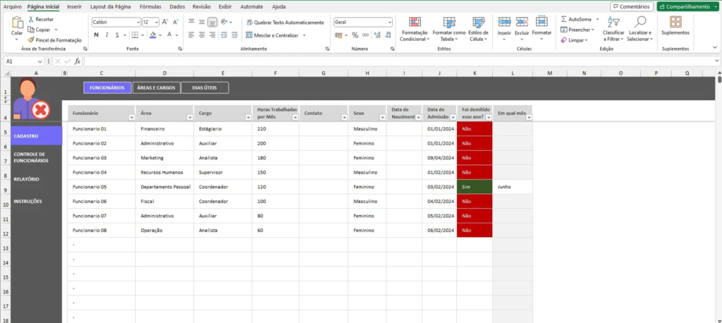Open the Geral number format dropdown

pos(390,23)
